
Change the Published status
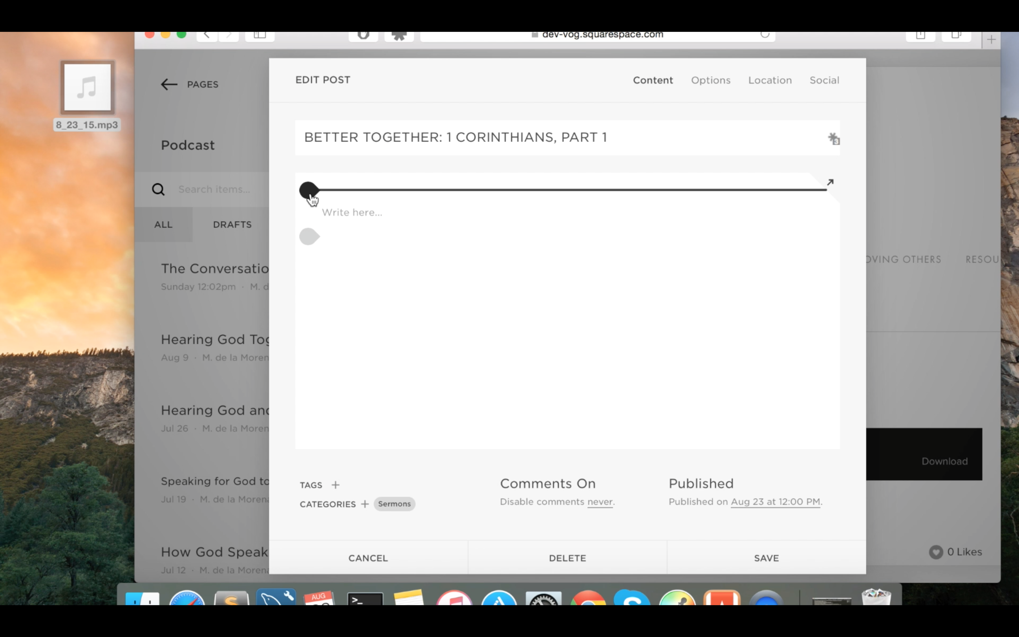pyautogui.click(x=701, y=483)
